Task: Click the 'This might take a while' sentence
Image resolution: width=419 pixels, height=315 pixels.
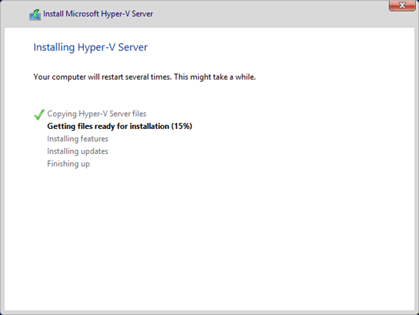Action: pos(214,77)
